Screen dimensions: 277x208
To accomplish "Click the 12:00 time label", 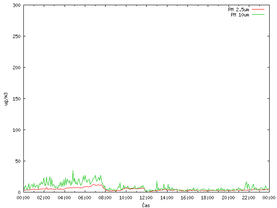I will (x=146, y=198).
